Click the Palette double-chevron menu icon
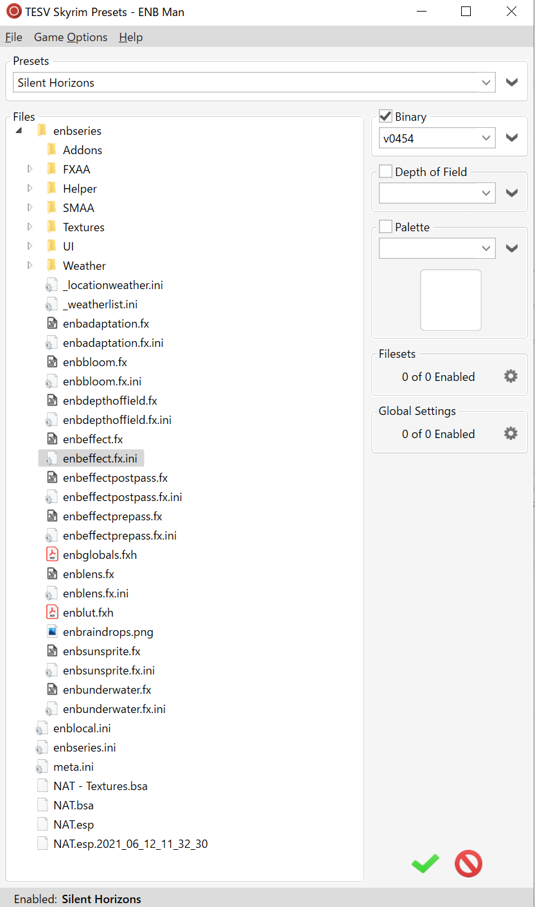This screenshot has width=535, height=907. point(512,248)
